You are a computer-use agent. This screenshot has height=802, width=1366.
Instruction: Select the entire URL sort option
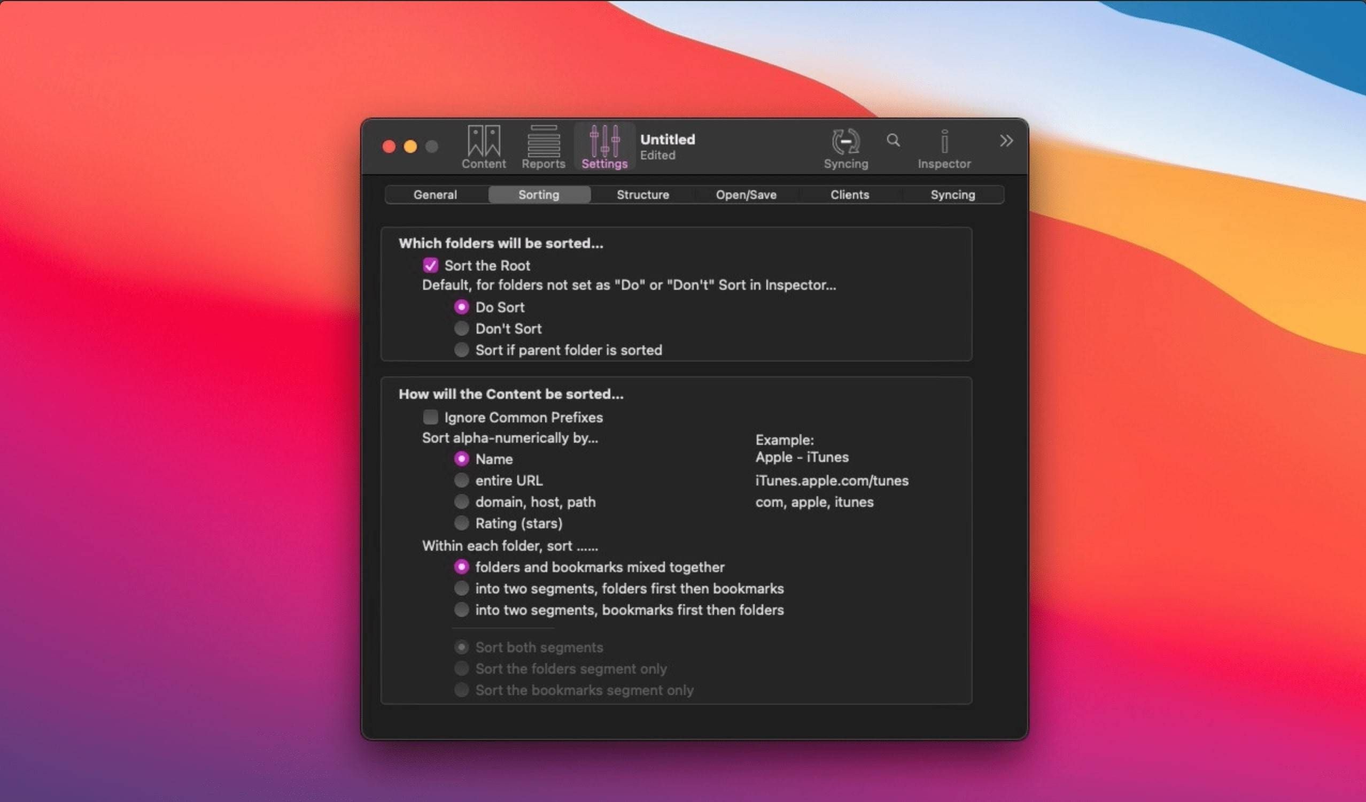462,480
